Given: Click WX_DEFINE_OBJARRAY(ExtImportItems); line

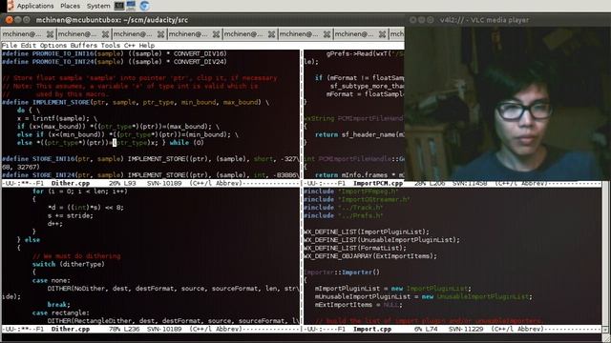Looking at the screenshot, I should (x=370, y=256).
